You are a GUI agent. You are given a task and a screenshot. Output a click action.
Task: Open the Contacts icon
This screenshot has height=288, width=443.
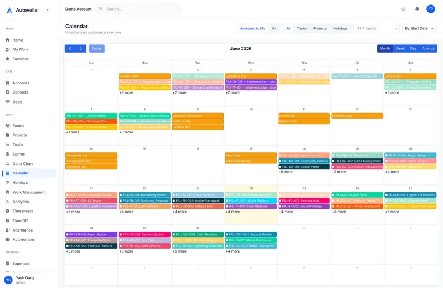pos(7,92)
